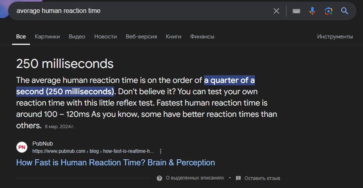Click the feedback flag icon
The width and height of the screenshot is (363, 188).
click(238, 178)
